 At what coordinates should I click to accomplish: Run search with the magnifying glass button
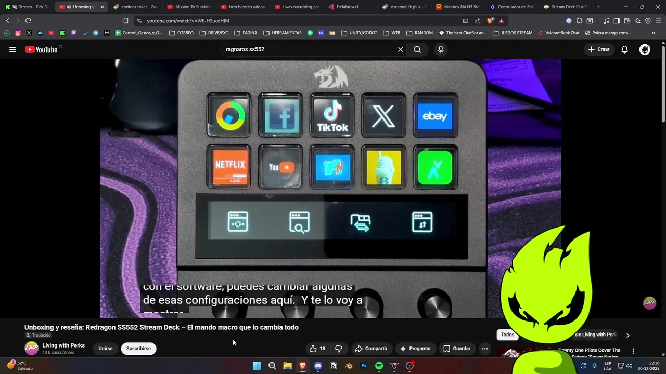[417, 49]
